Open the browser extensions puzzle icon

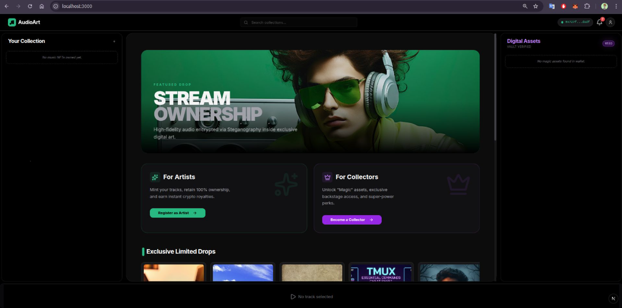tap(588, 6)
